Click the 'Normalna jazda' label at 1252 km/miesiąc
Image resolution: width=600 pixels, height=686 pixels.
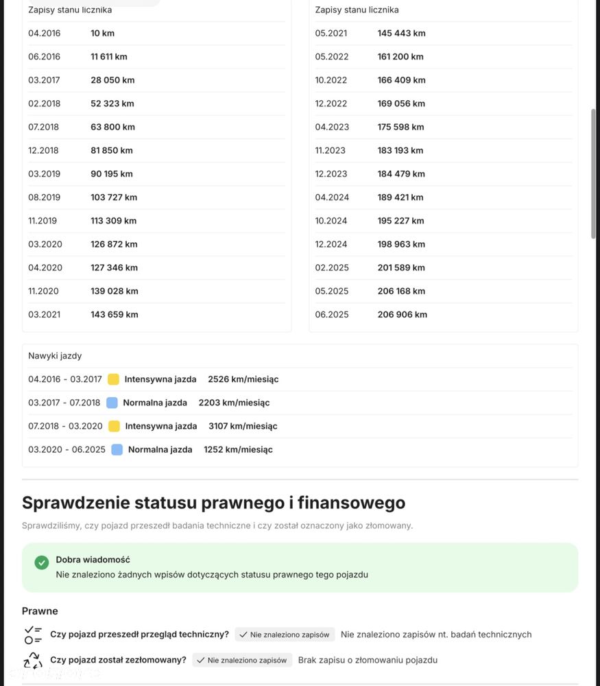coord(160,449)
